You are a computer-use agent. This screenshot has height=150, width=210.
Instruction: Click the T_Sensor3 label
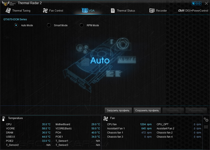(x=62, y=145)
